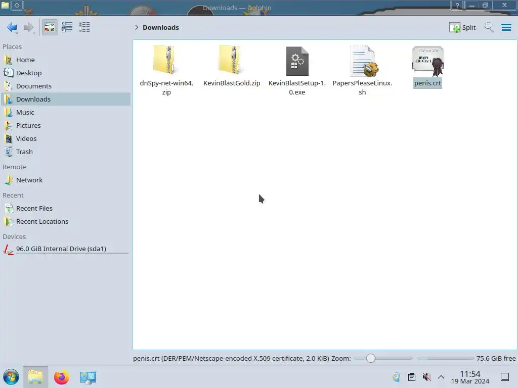Open the search magnifier icon
518x388 pixels.
(x=489, y=27)
